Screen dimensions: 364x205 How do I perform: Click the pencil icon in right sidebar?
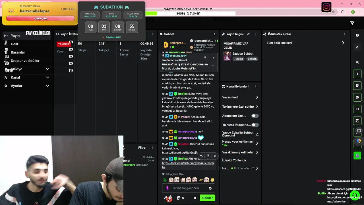(357, 47)
